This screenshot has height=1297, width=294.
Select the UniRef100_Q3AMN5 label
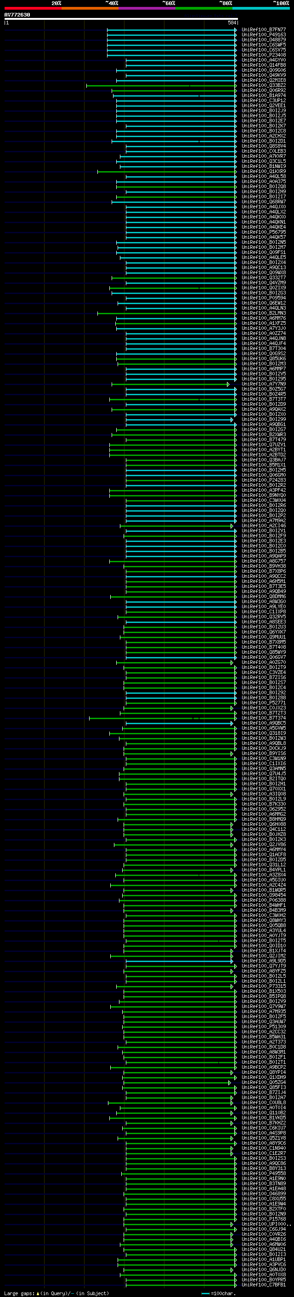click(263, 769)
